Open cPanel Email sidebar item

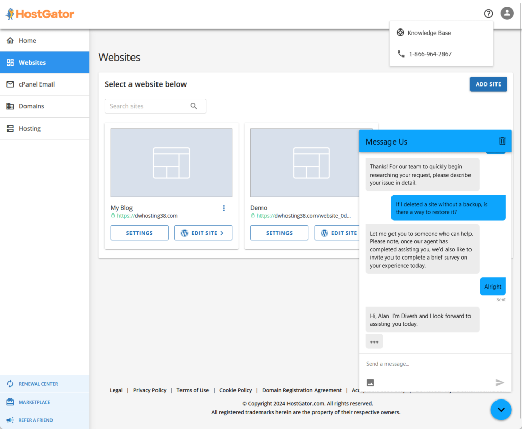[x=45, y=84]
